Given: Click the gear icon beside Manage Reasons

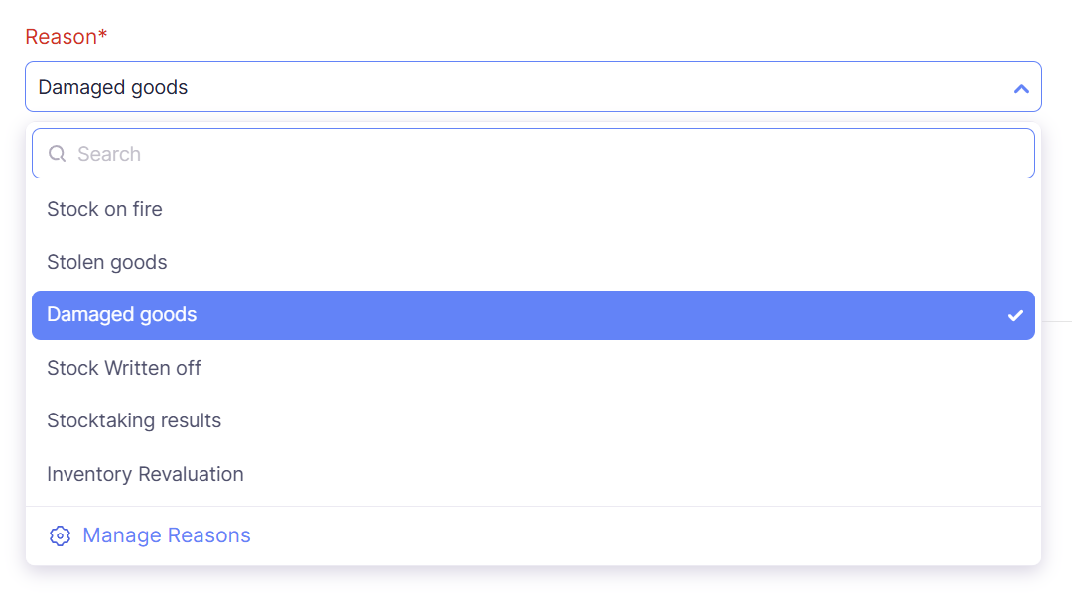Looking at the screenshot, I should pos(60,536).
